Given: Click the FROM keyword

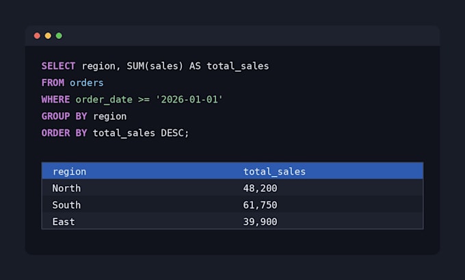Looking at the screenshot, I should coord(53,83).
